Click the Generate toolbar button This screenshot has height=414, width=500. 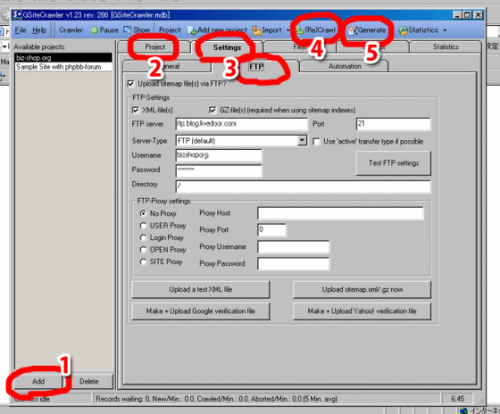[367, 30]
